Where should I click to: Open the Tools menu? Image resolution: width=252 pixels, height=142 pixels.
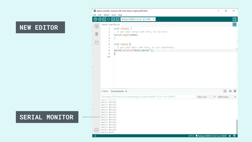114,15
